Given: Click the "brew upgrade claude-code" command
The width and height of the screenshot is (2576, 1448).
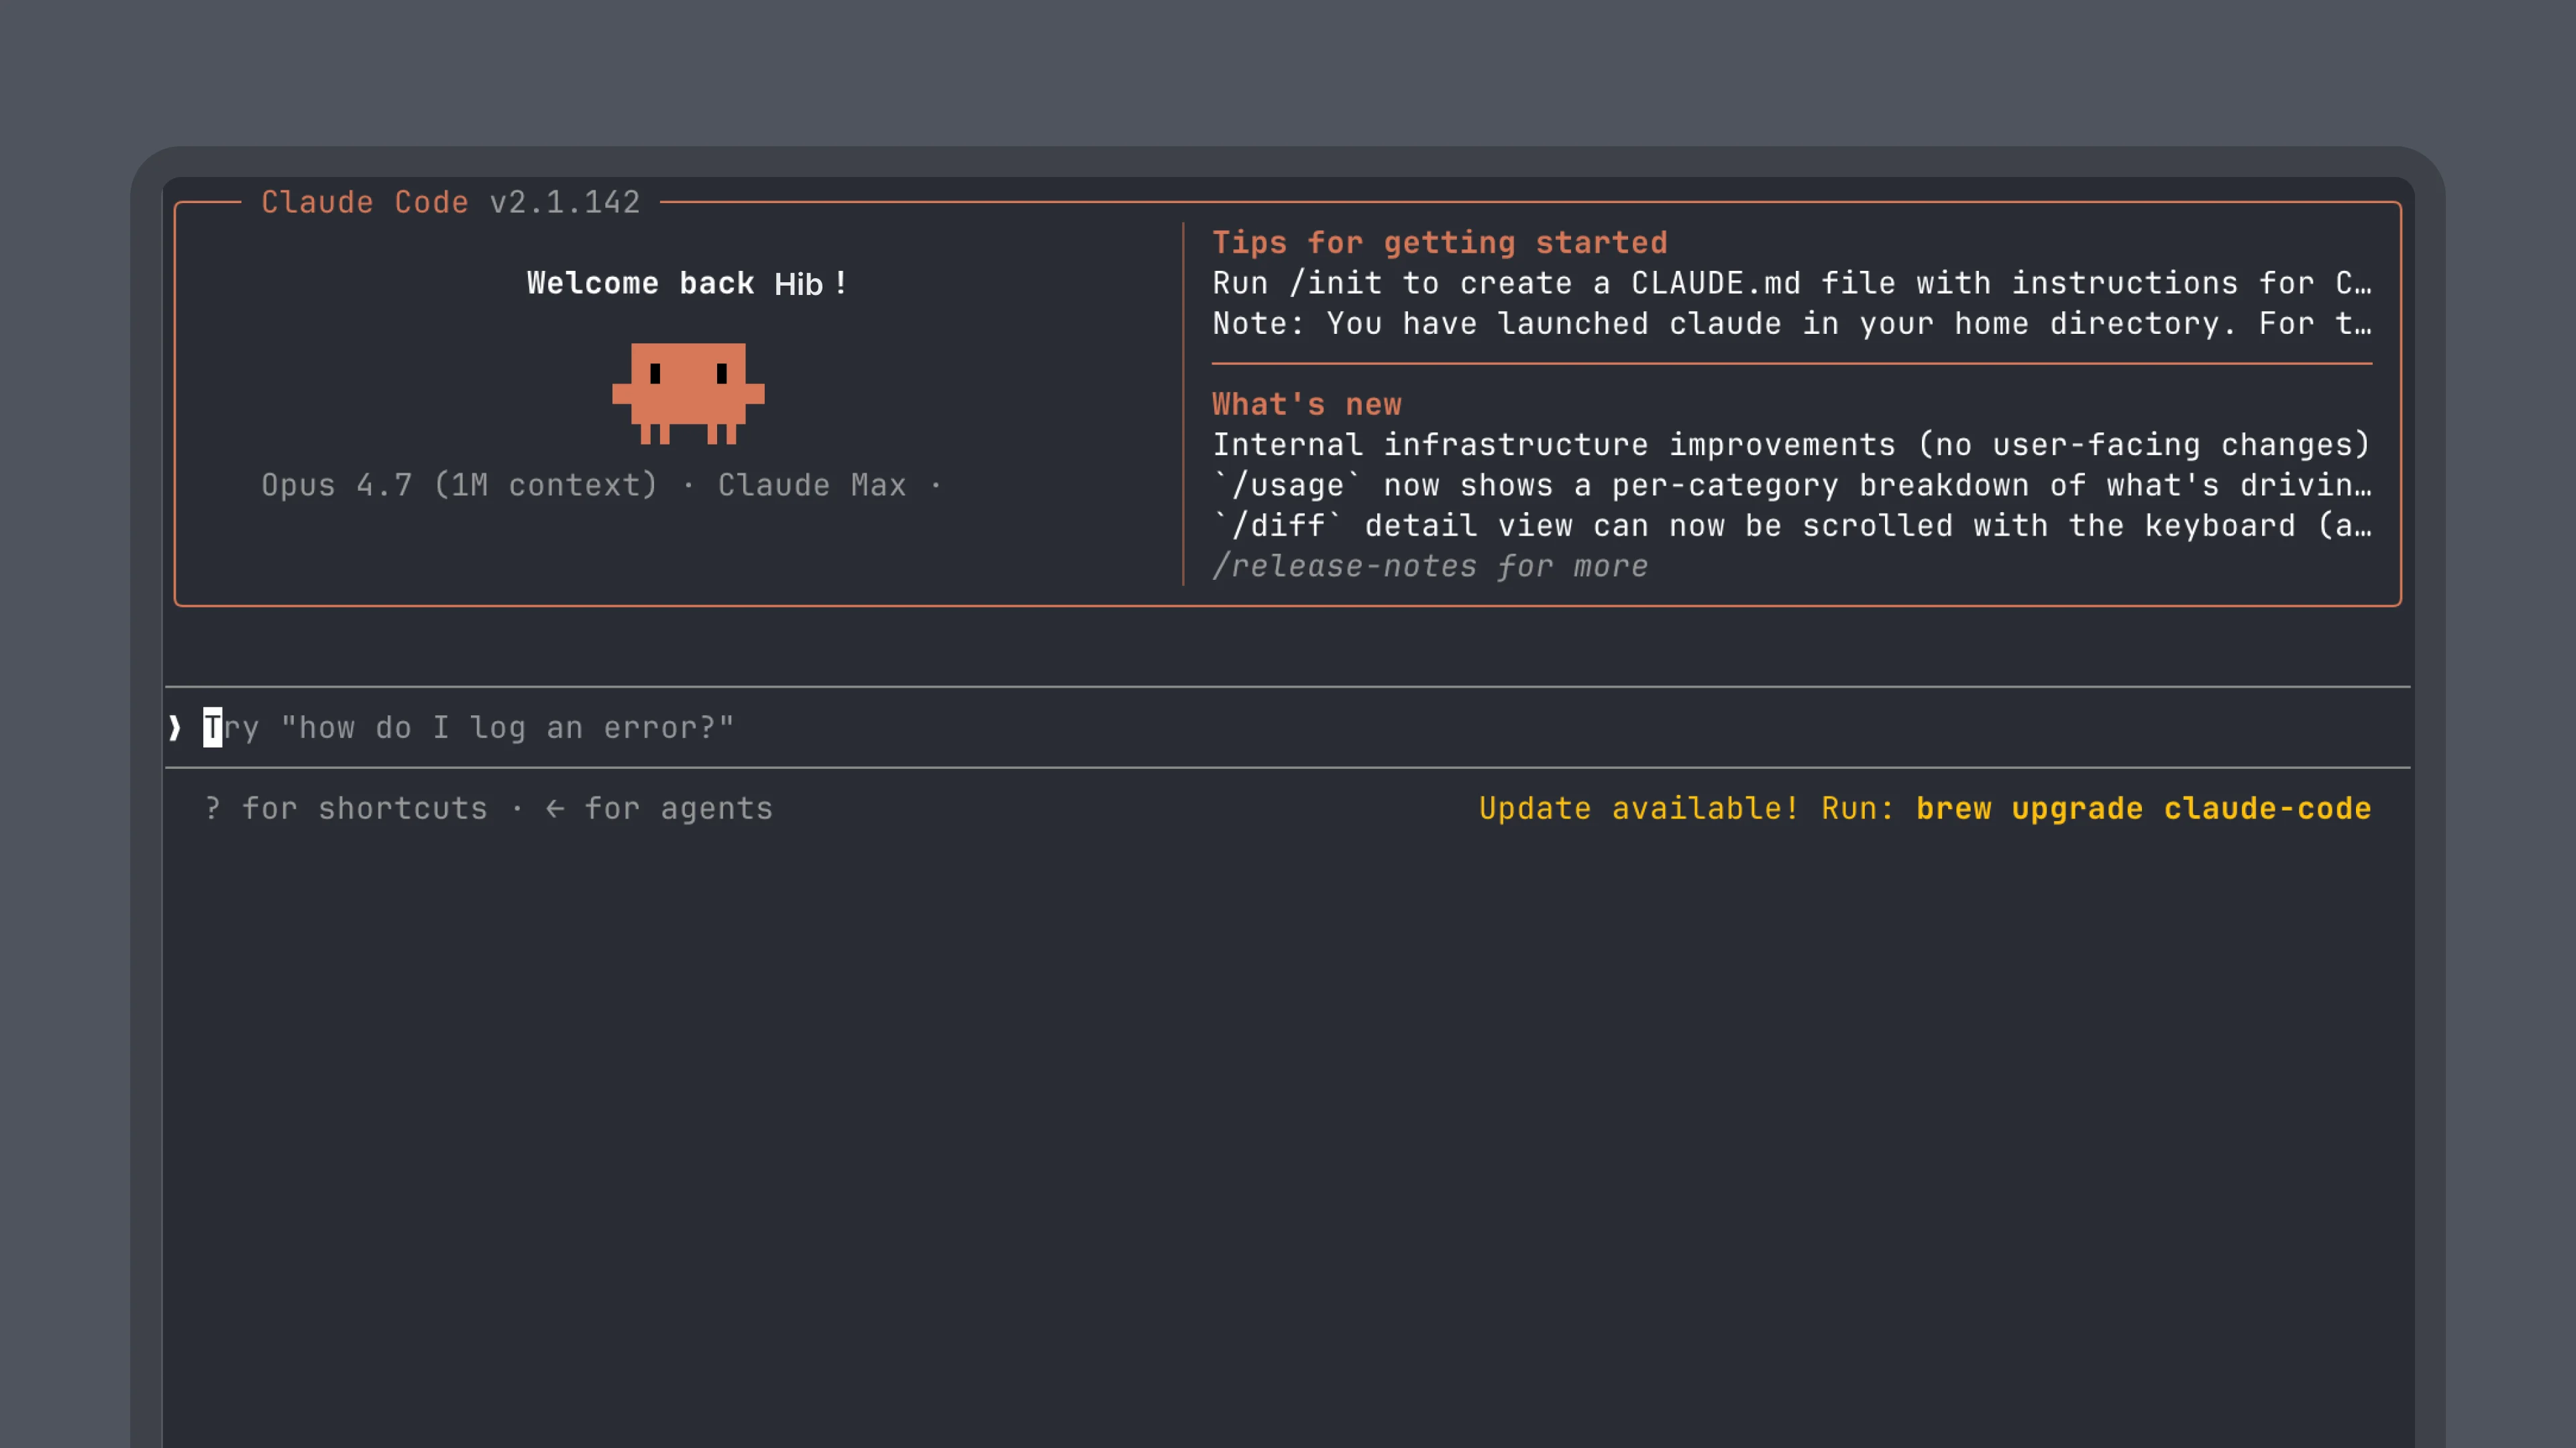Looking at the screenshot, I should (x=2144, y=808).
